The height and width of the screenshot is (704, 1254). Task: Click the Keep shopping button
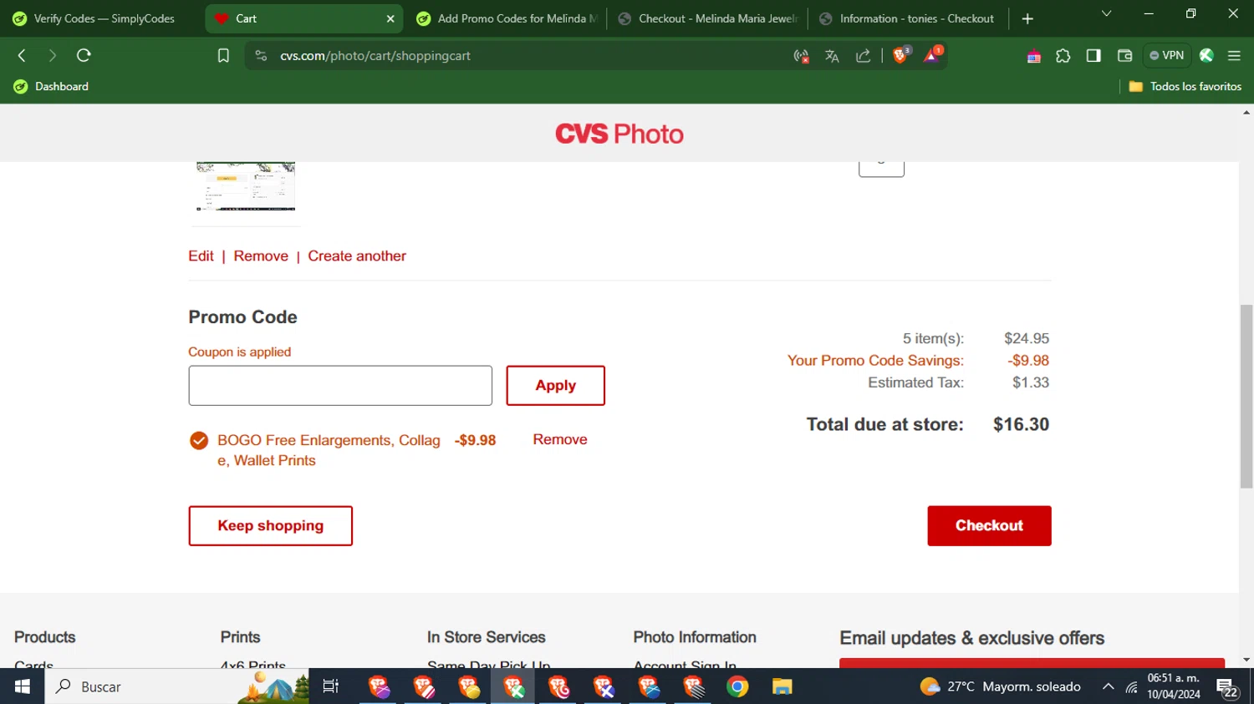[270, 526]
